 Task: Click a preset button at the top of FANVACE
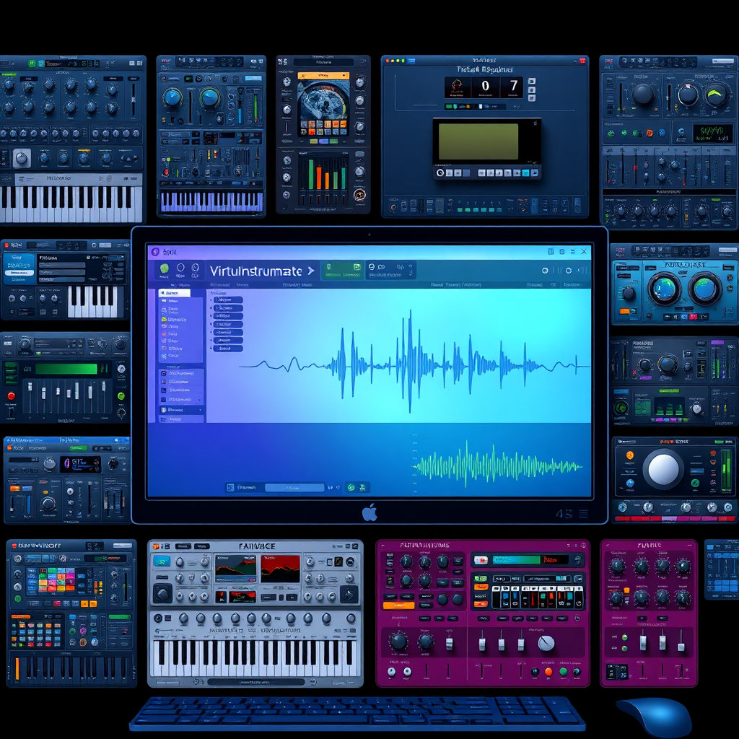coord(185,546)
